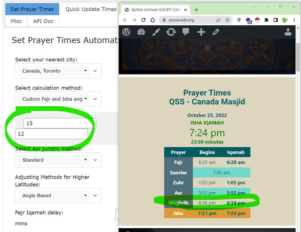Click the Fajr Iqamah delay field

117,214
